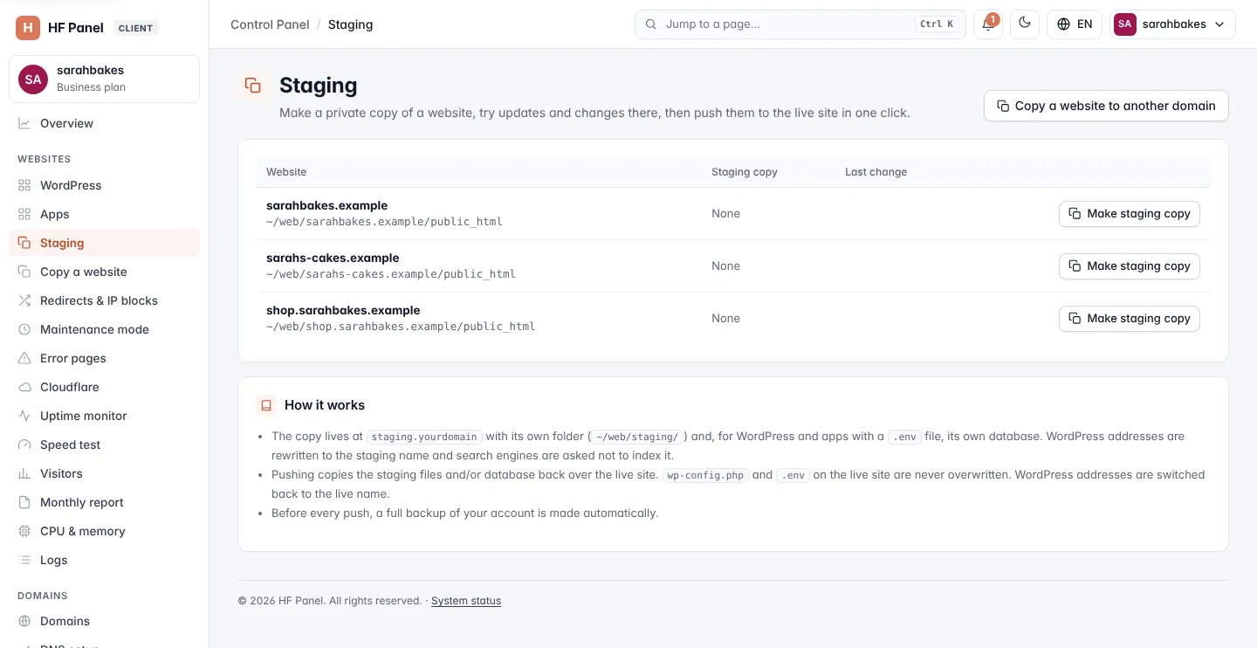This screenshot has height=648, width=1257.
Task: Click the Last change column header
Action: (876, 172)
